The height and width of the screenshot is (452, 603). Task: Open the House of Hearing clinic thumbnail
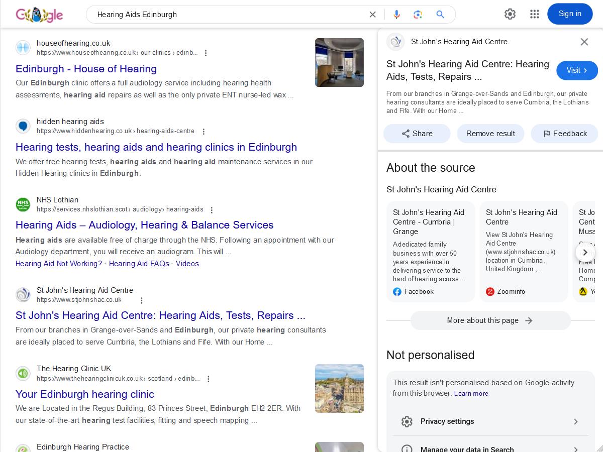[339, 62]
